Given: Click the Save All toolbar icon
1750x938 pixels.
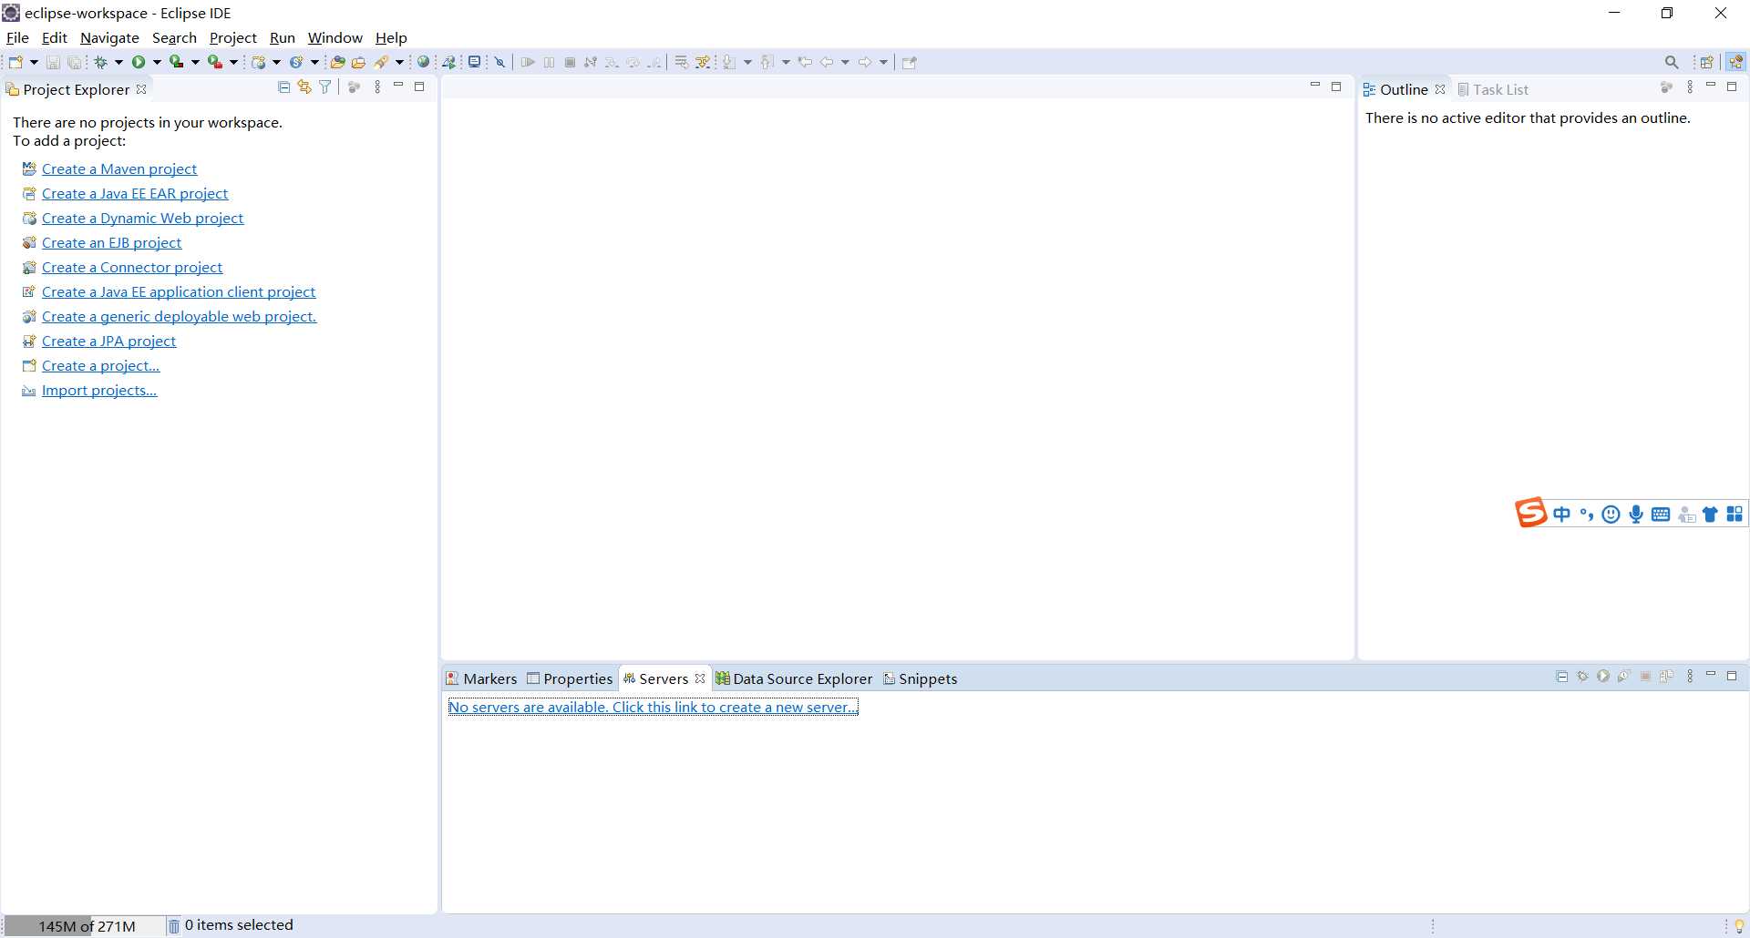Looking at the screenshot, I should (x=75, y=62).
